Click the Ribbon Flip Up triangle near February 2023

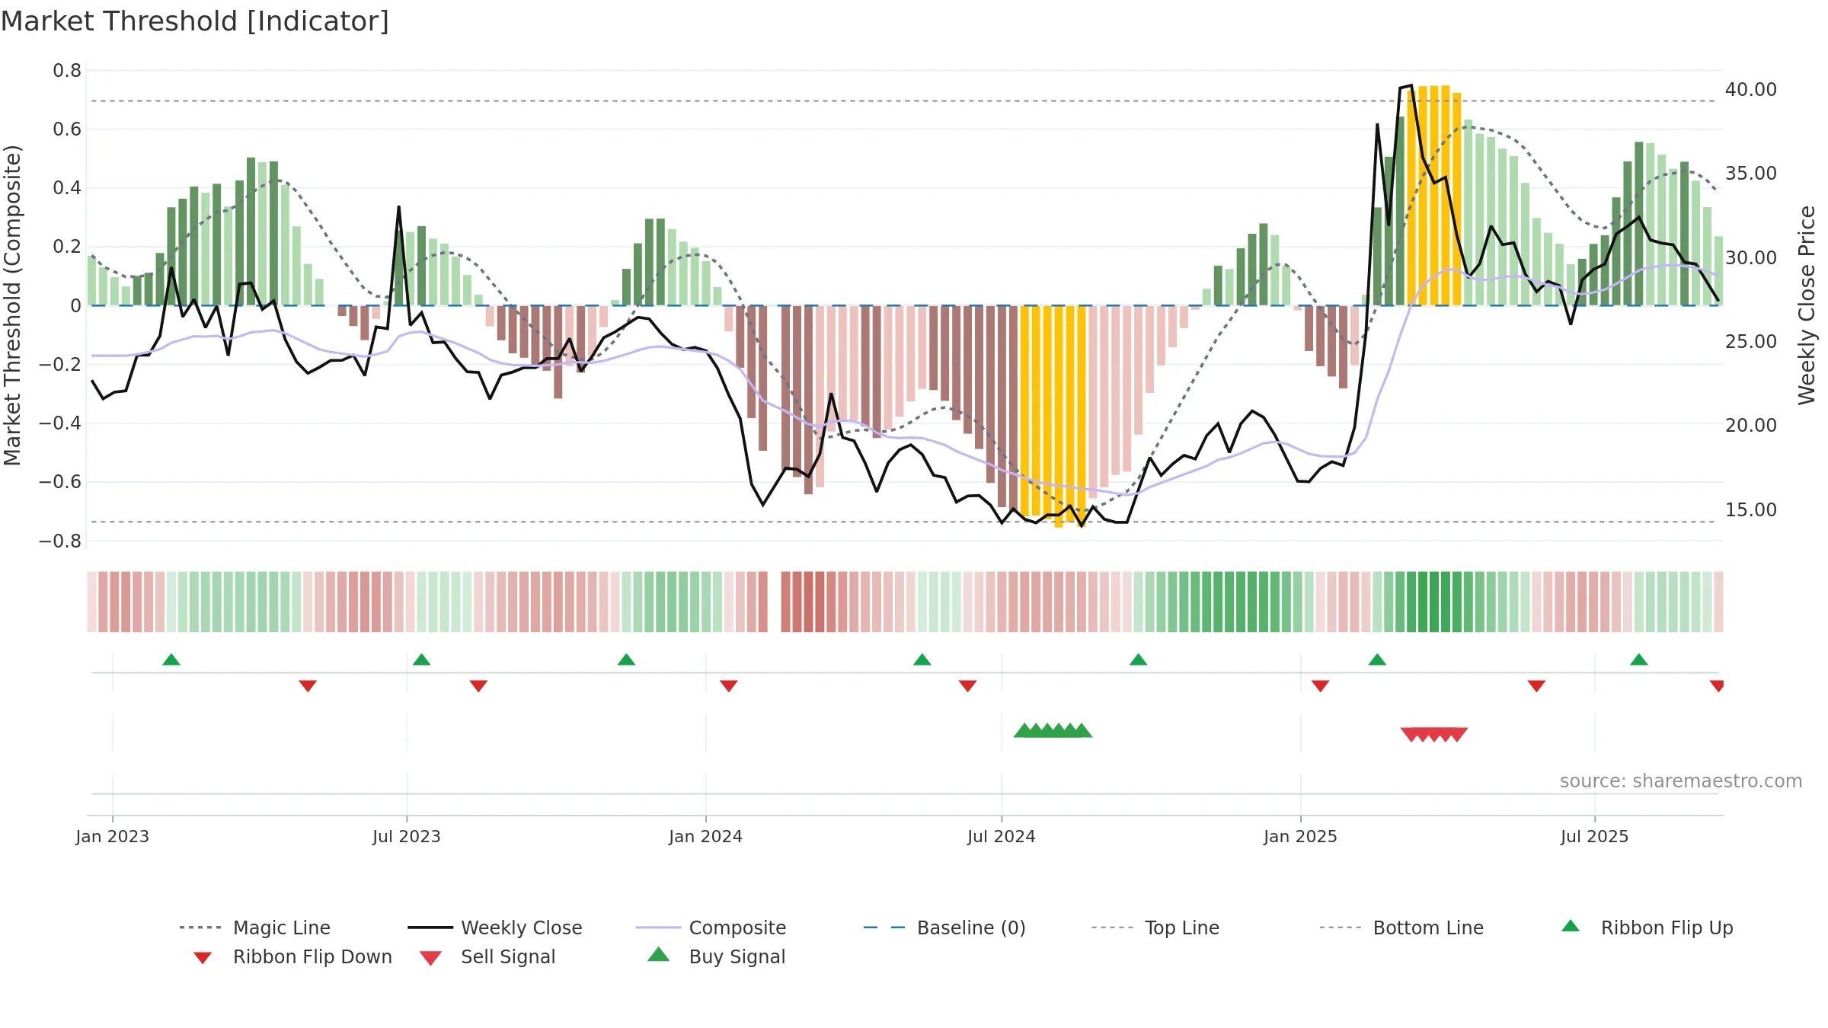coord(171,659)
